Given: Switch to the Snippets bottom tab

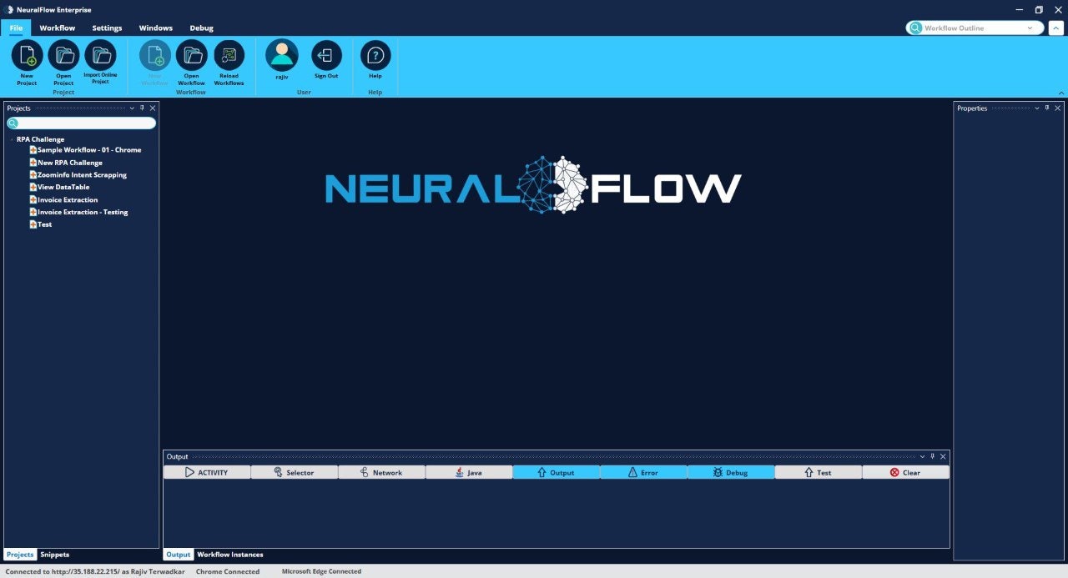Looking at the screenshot, I should pos(55,555).
